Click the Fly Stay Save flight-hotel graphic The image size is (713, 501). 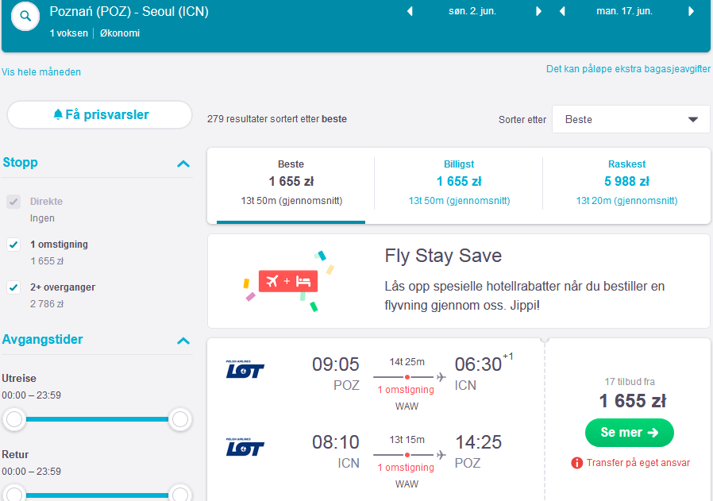tap(289, 281)
